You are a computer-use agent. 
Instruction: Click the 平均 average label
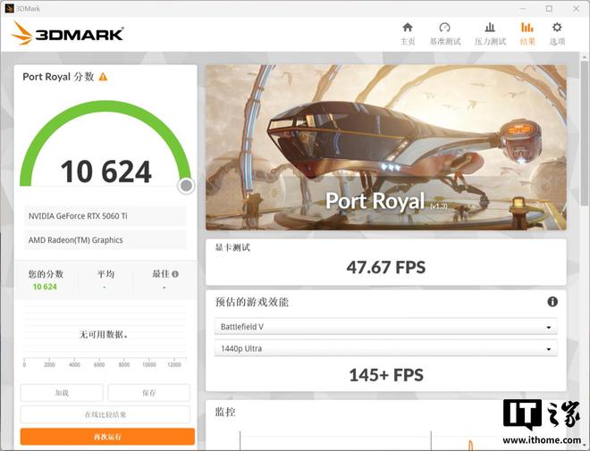(x=105, y=274)
